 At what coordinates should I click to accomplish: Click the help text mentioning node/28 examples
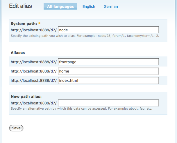[x=85, y=36]
